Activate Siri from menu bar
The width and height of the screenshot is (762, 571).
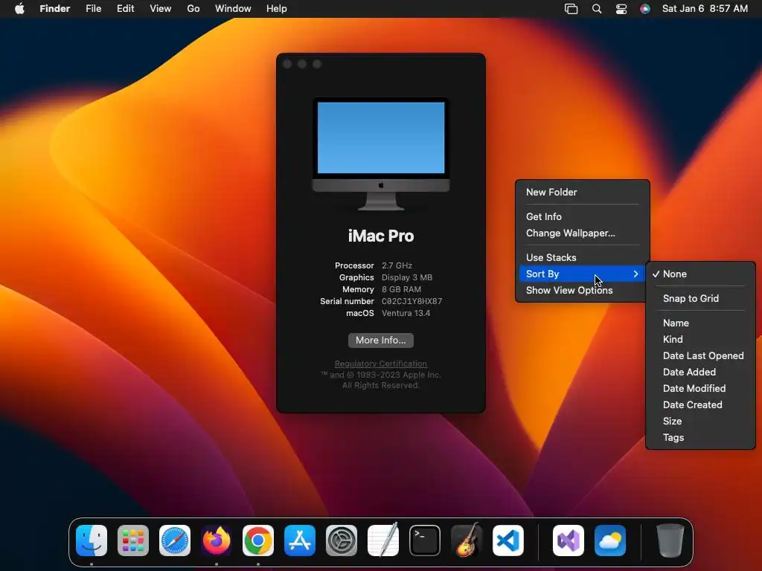pos(645,9)
